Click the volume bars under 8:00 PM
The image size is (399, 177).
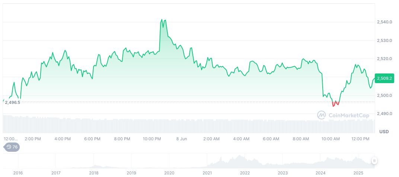coord(122,126)
